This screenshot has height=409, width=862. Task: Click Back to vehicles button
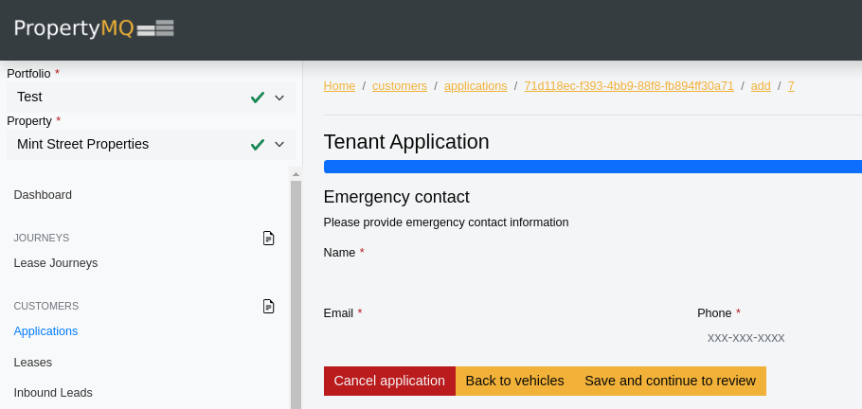[x=514, y=381]
